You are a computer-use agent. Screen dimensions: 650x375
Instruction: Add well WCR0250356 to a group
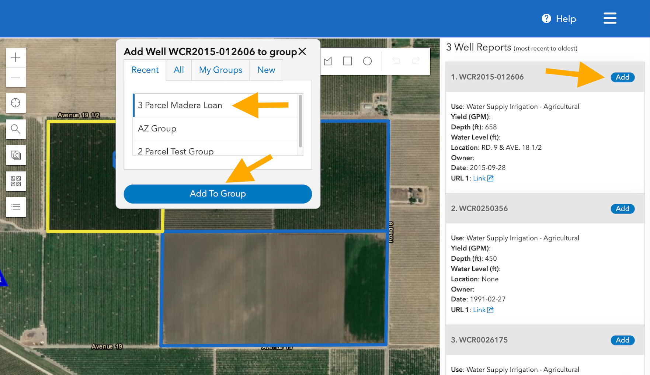[x=622, y=209]
